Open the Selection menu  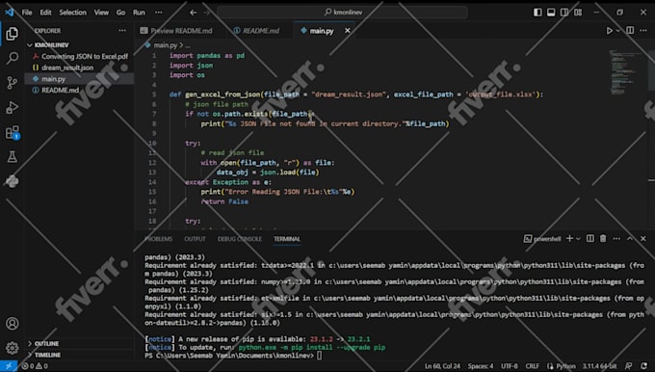[72, 13]
